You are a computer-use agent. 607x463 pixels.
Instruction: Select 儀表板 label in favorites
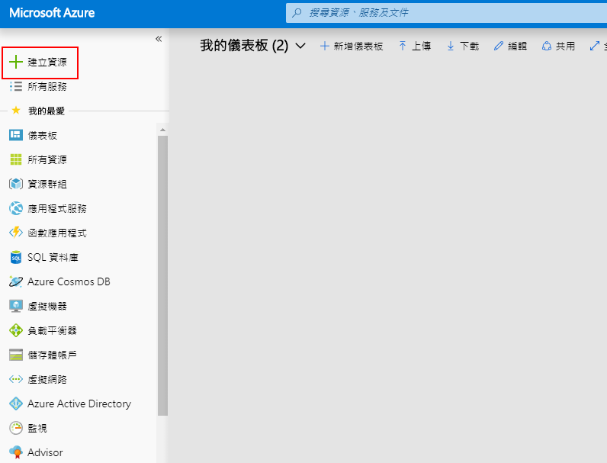[x=43, y=135]
